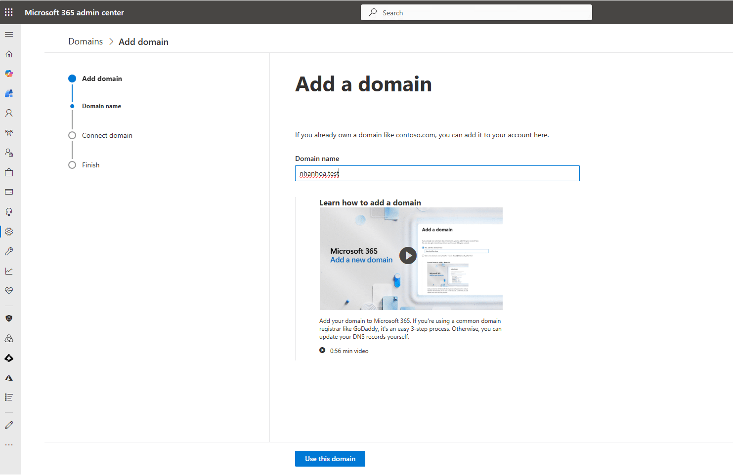Viewport: 733px width, 475px height.
Task: Open Security shield icon in sidebar
Action: pos(9,318)
